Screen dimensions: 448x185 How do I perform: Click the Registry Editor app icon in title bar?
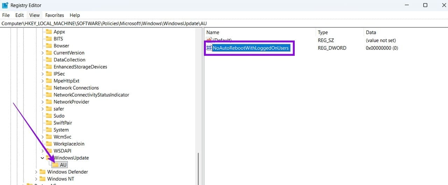(5, 5)
